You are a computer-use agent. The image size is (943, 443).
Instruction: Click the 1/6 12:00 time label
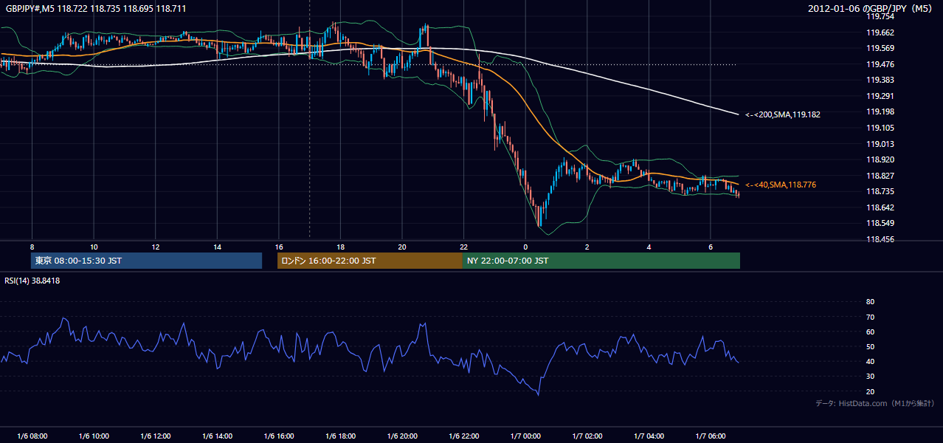pyautogui.click(x=156, y=436)
